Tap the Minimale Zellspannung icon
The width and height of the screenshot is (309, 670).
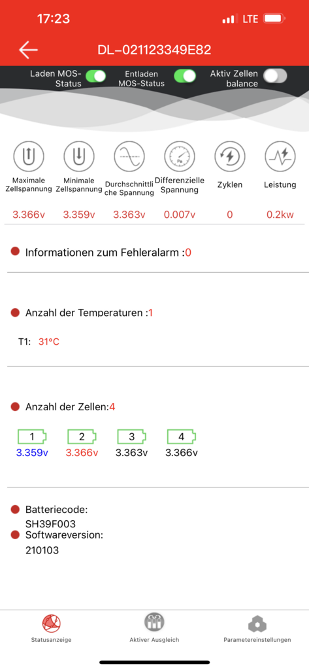tap(79, 156)
